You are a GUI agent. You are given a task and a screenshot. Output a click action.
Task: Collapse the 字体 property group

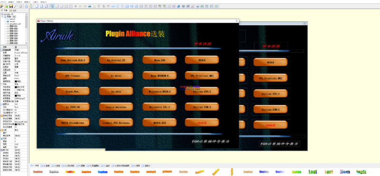click(1, 84)
